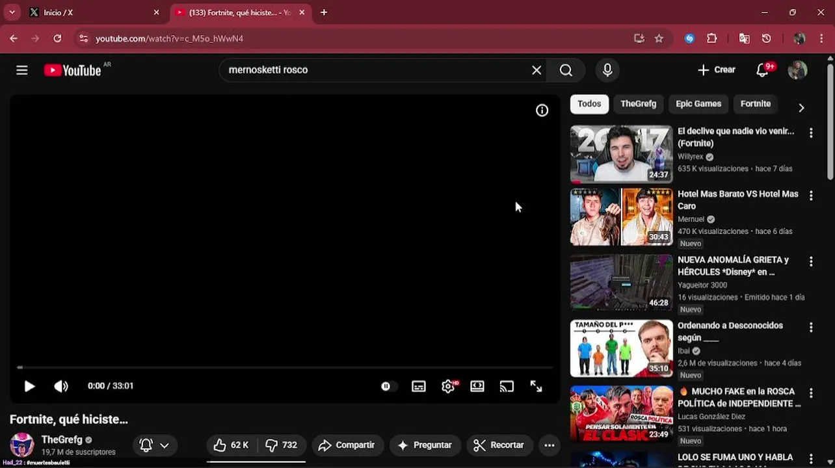Viewport: 835px width, 468px height.
Task: Open options for the Ordenando a Desconocidos video
Action: pos(811,328)
